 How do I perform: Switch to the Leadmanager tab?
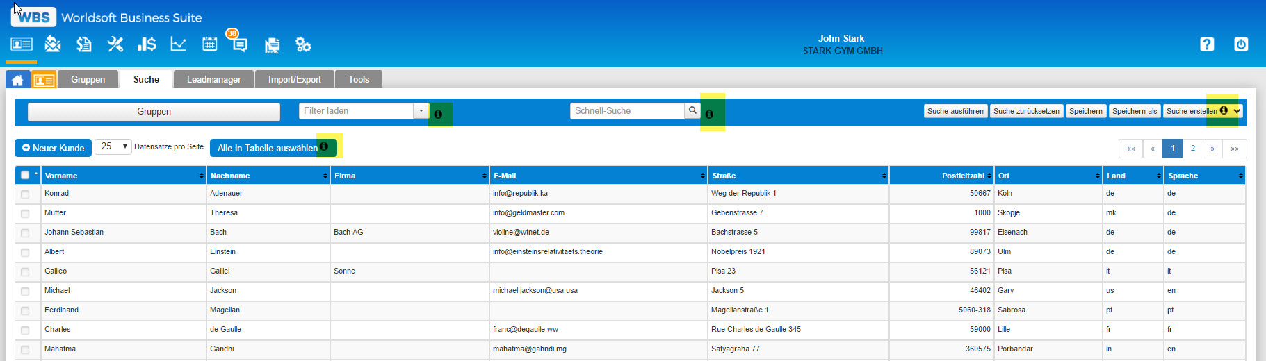tap(213, 80)
